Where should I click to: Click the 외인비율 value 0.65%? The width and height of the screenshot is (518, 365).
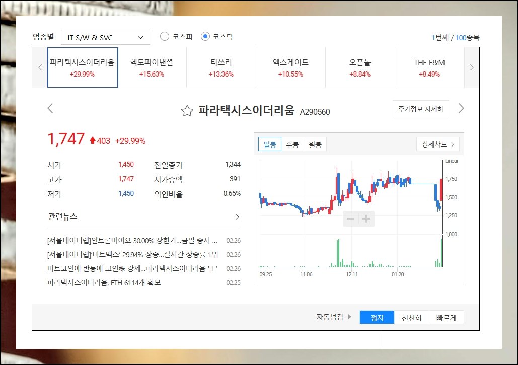[x=232, y=193]
